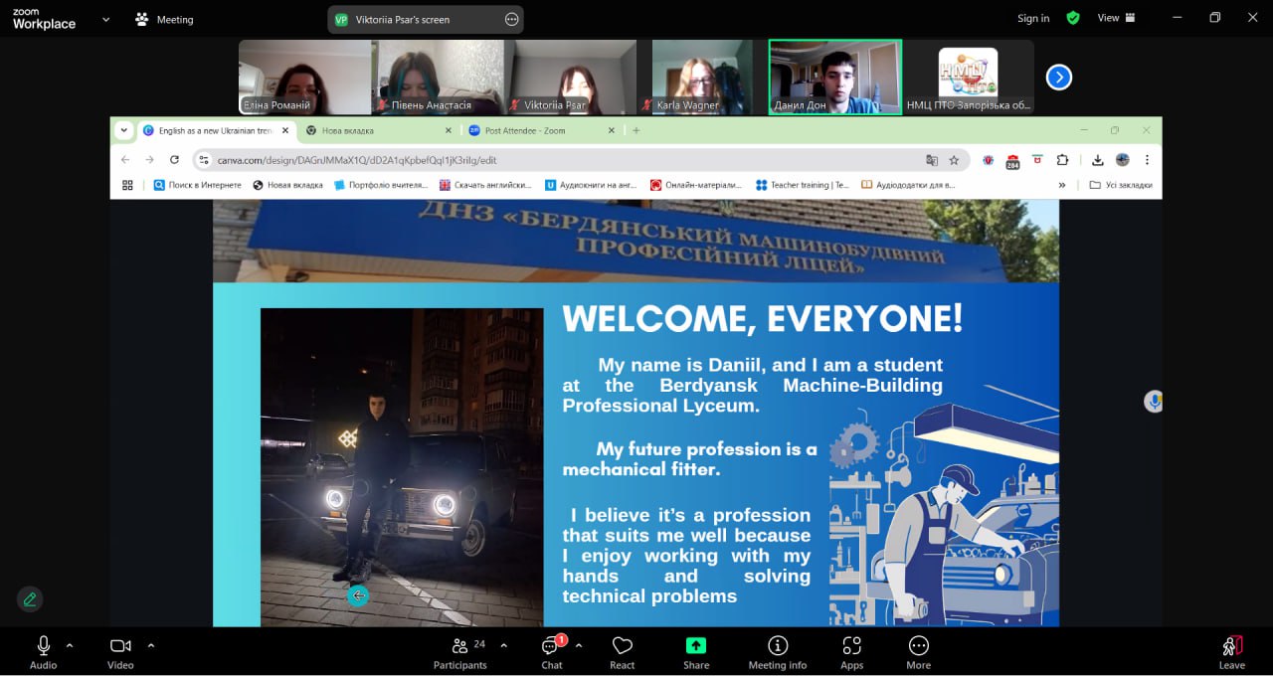Open the More options menu
This screenshot has height=676, width=1273.
(919, 652)
